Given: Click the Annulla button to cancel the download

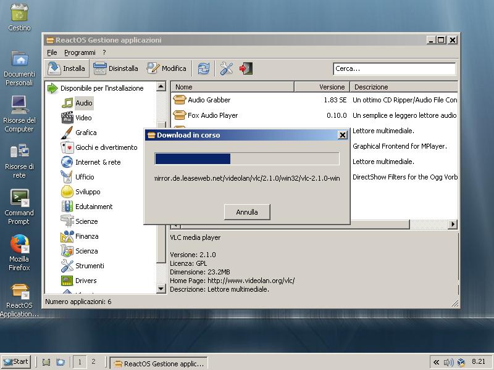Looking at the screenshot, I should coord(247,212).
